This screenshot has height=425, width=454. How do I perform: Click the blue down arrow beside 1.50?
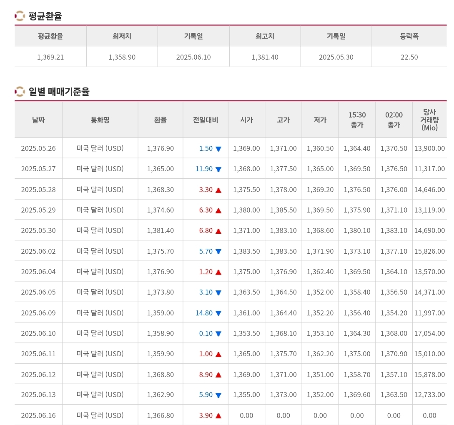218,149
